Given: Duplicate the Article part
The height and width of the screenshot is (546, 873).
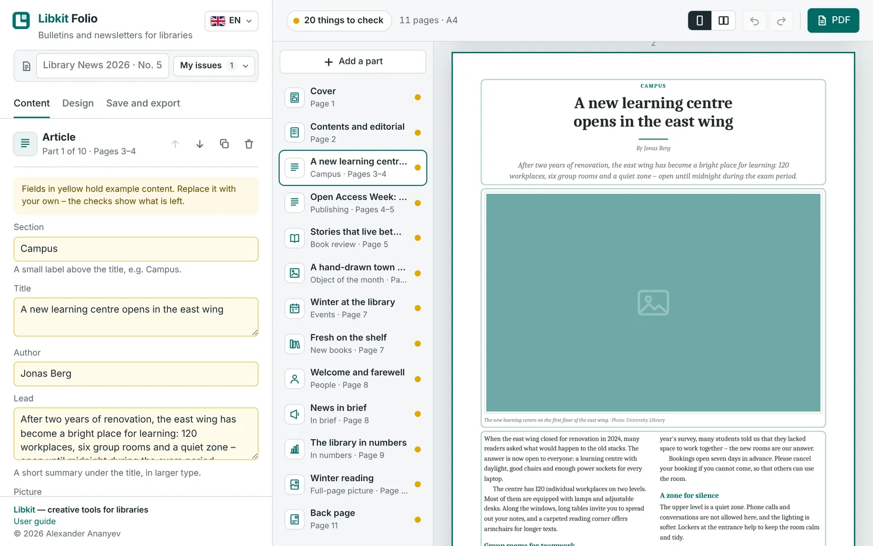Looking at the screenshot, I should tap(224, 144).
